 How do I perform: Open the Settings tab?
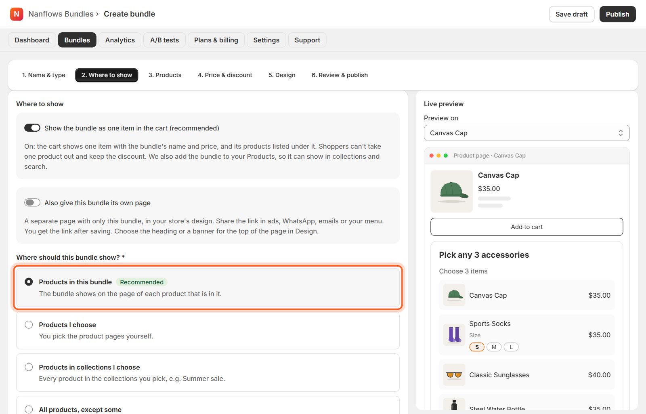click(x=266, y=40)
